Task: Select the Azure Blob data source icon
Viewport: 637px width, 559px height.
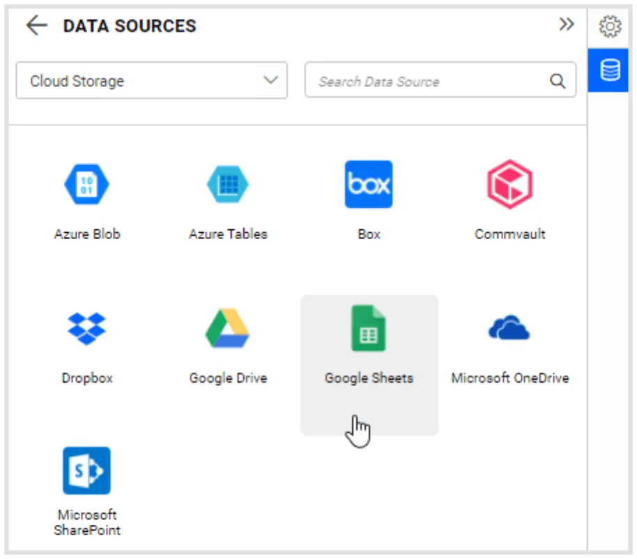Action: tap(87, 185)
